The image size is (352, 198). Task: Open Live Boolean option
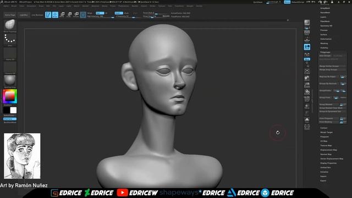pos(37,15)
